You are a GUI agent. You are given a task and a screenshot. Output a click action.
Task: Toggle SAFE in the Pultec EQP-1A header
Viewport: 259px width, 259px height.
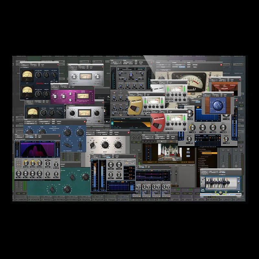tap(53, 124)
